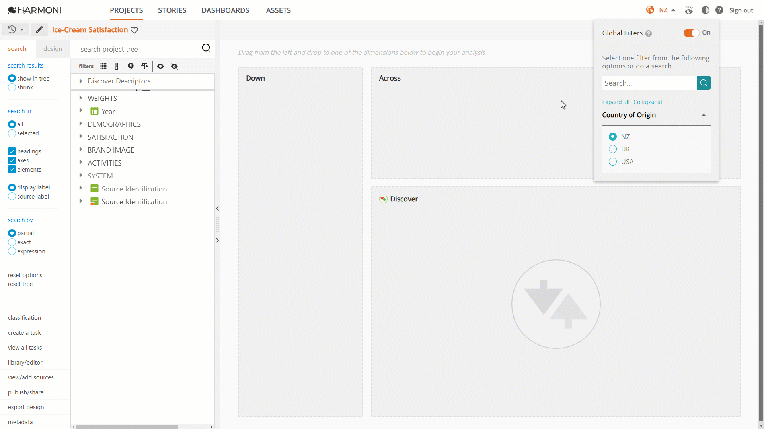764x429 pixels.
Task: Expand the WEIGHTS tree node
Action: pyautogui.click(x=81, y=98)
